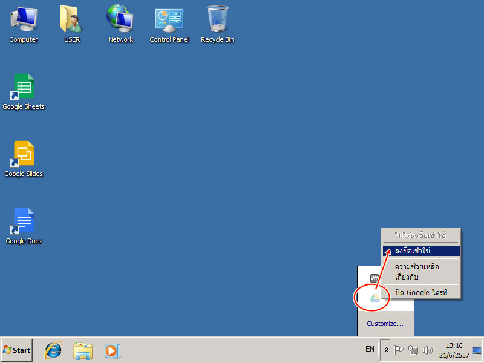Image resolution: width=484 pixels, height=363 pixels.
Task: Click the clock showing 13:16
Action: [x=454, y=345]
